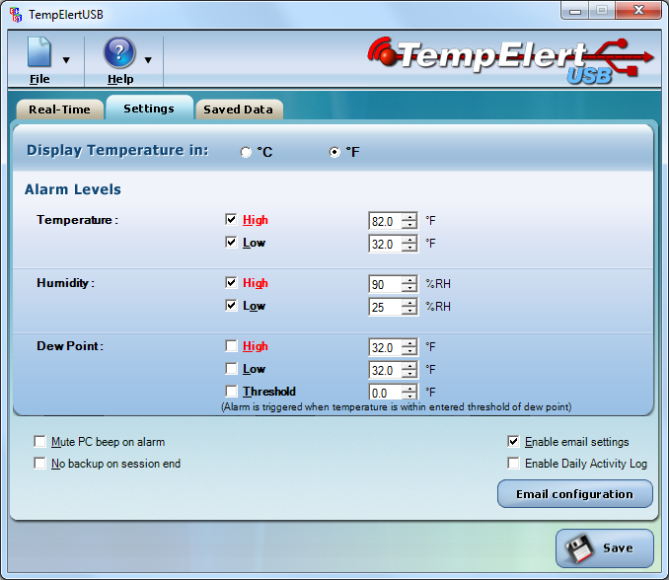Click the floppy disk icon on Save button
669x580 pixels.
pyautogui.click(x=579, y=548)
